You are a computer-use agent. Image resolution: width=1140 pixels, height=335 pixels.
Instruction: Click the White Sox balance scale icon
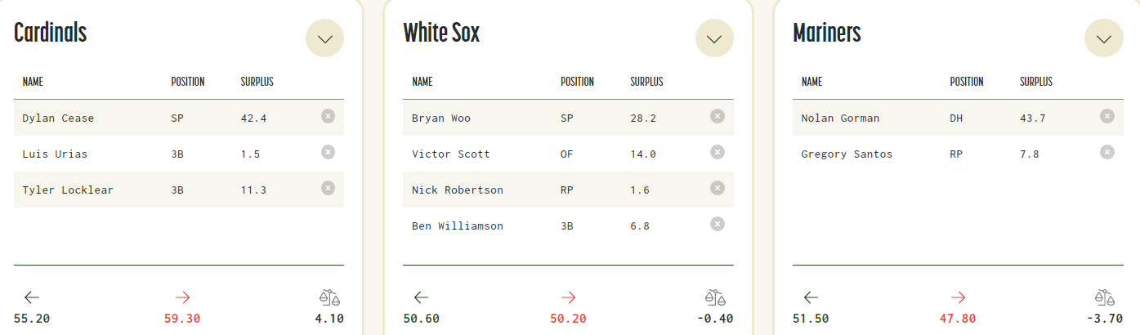pos(716,297)
